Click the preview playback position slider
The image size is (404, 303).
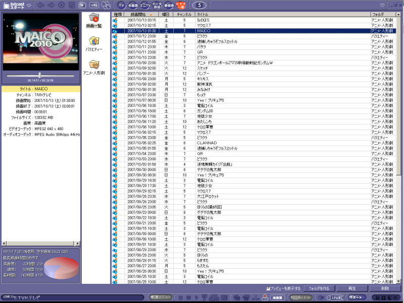pyautogui.click(x=40, y=75)
